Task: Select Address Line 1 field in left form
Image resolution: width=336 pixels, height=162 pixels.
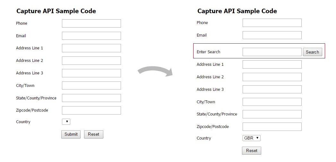Action: click(91, 48)
